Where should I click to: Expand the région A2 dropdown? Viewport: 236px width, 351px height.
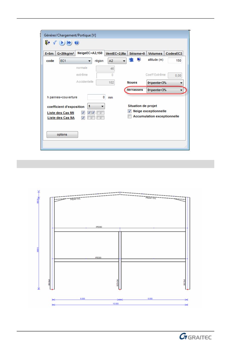tap(117, 61)
